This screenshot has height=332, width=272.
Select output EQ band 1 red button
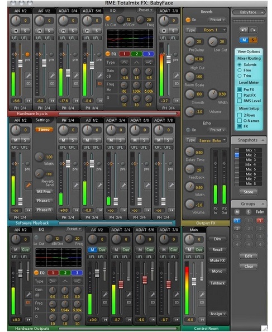coord(53,273)
